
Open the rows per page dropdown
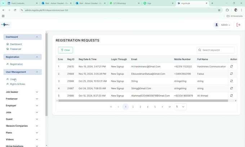181,107
